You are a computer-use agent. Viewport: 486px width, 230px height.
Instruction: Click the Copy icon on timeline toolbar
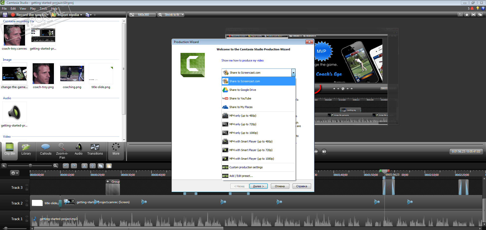(101, 166)
